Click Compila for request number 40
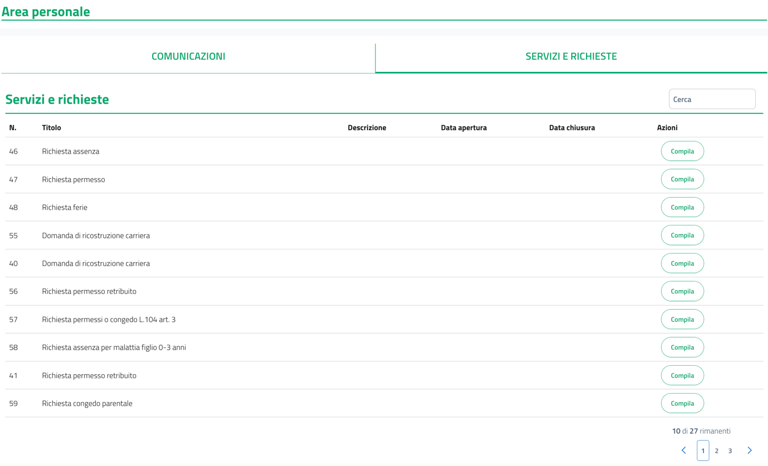The height and width of the screenshot is (466, 768). (x=682, y=263)
